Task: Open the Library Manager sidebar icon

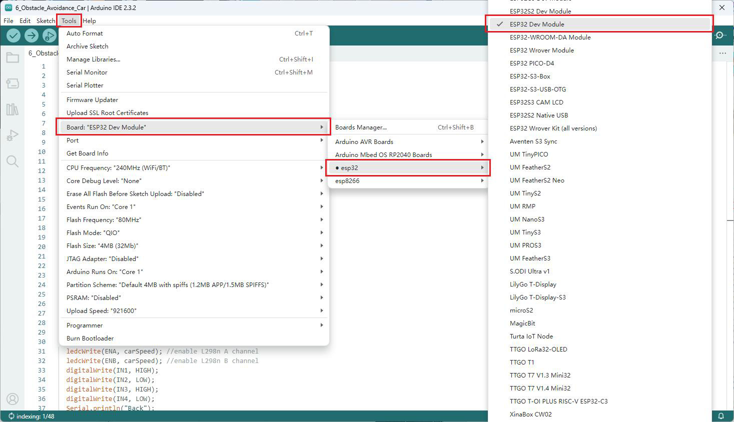Action: (13, 109)
